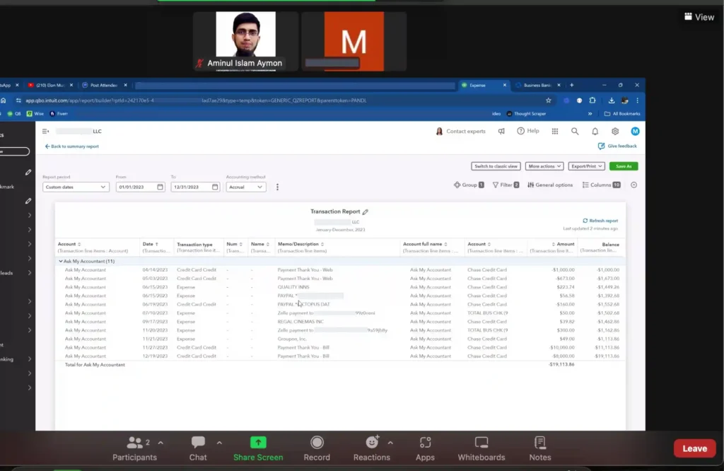The height and width of the screenshot is (471, 724).
Task: Collapse the Ask My Accountant (11) group
Action: (x=61, y=262)
